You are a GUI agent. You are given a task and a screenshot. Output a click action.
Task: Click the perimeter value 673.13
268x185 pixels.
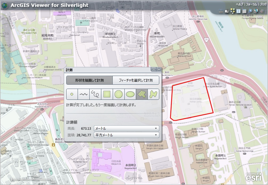(x=86, y=129)
